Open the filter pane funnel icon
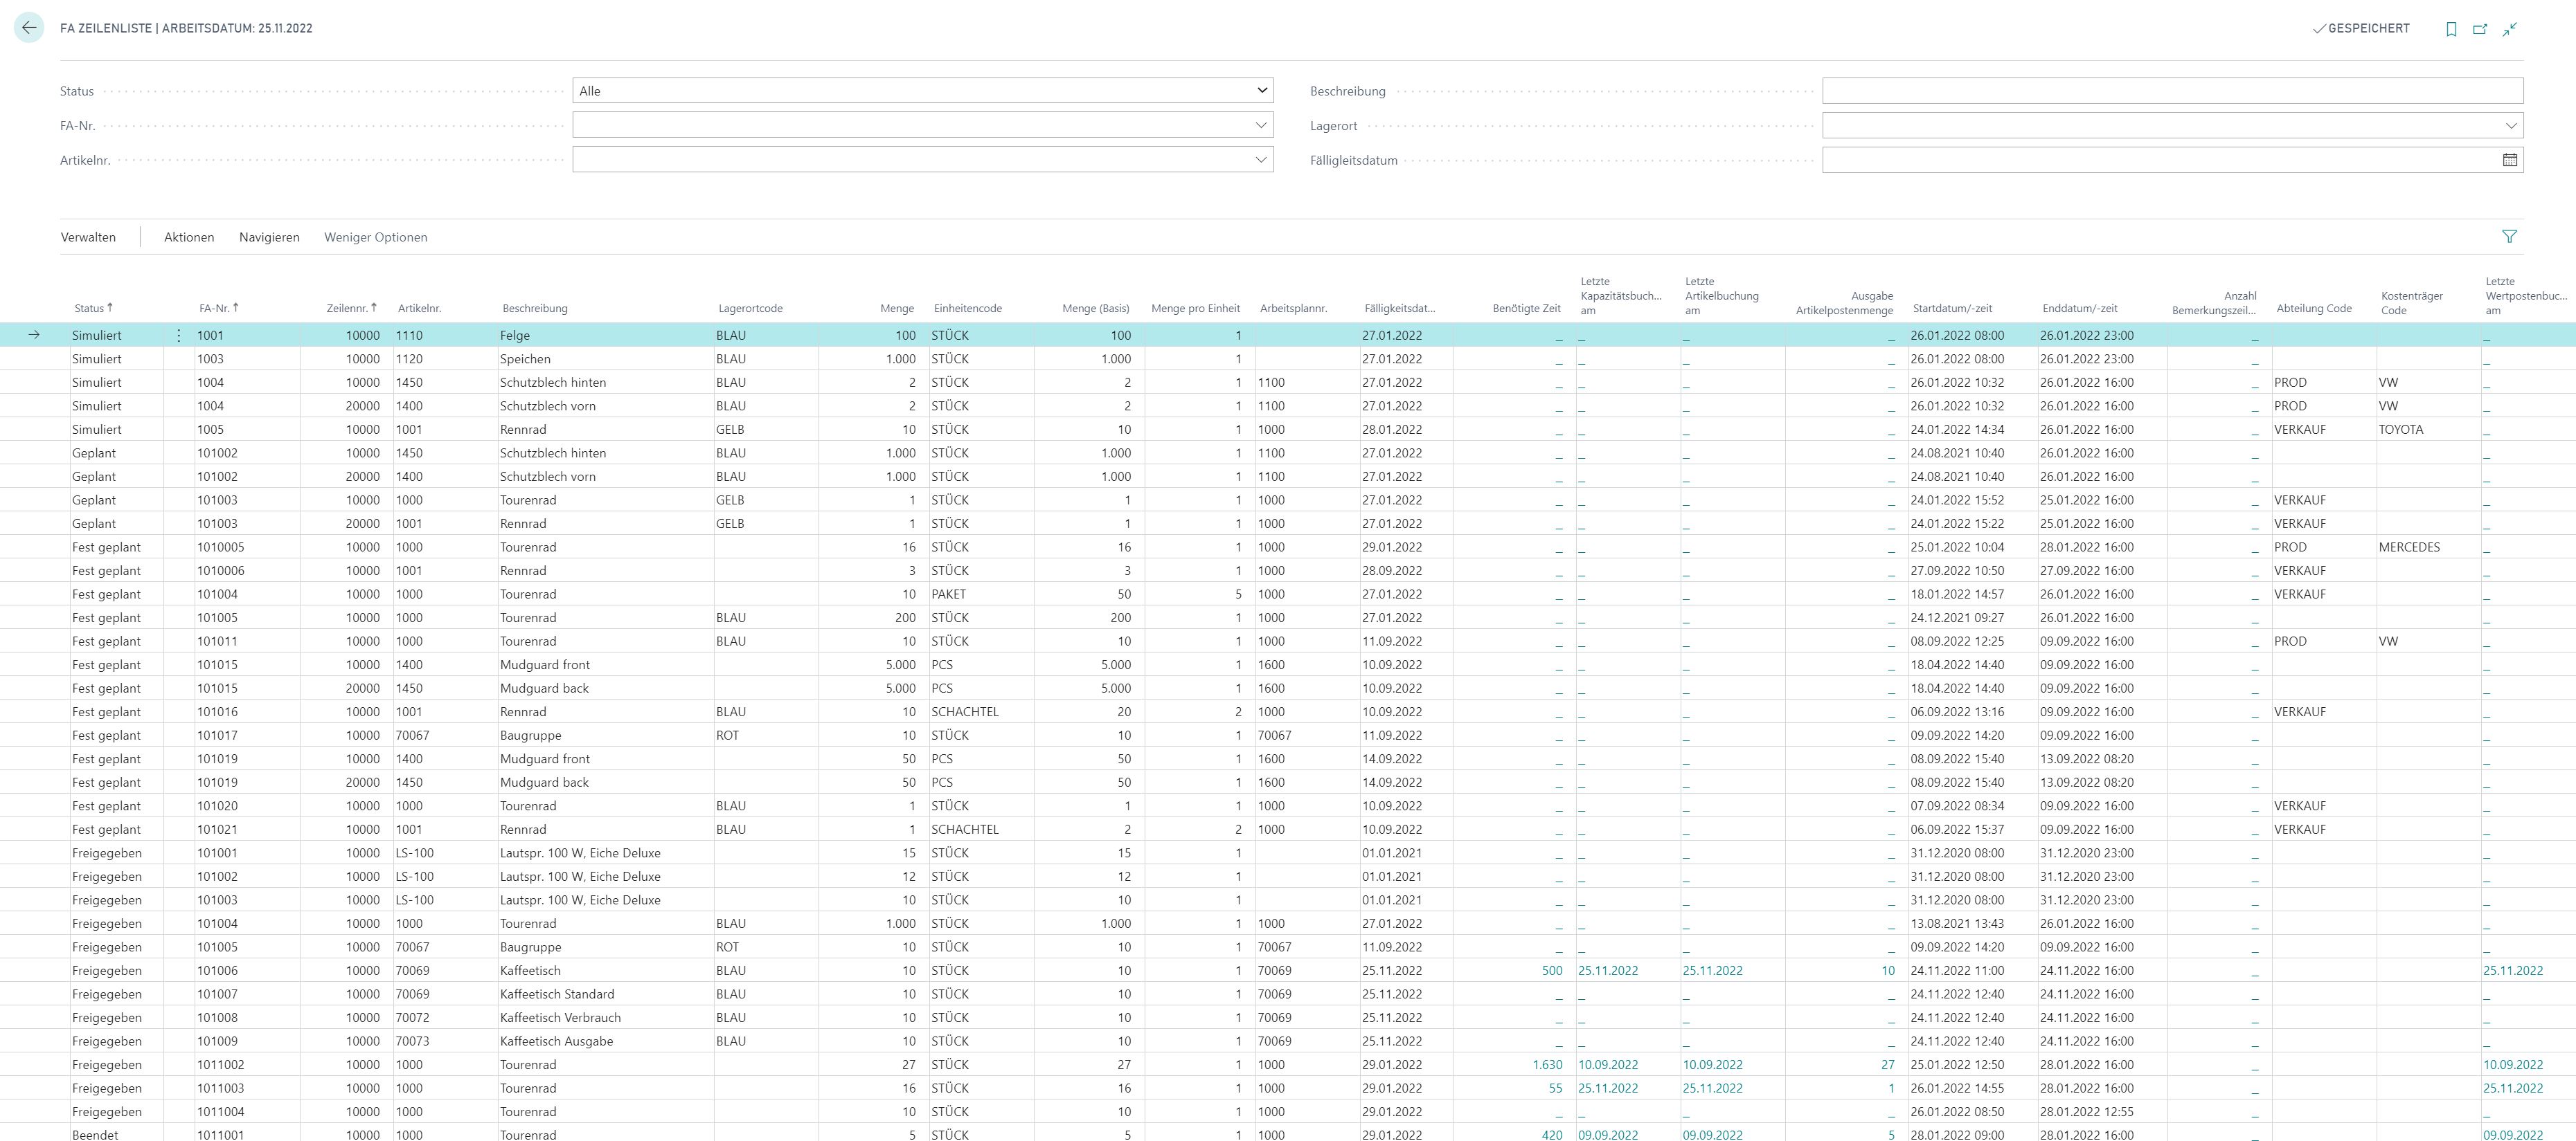 coord(2509,237)
